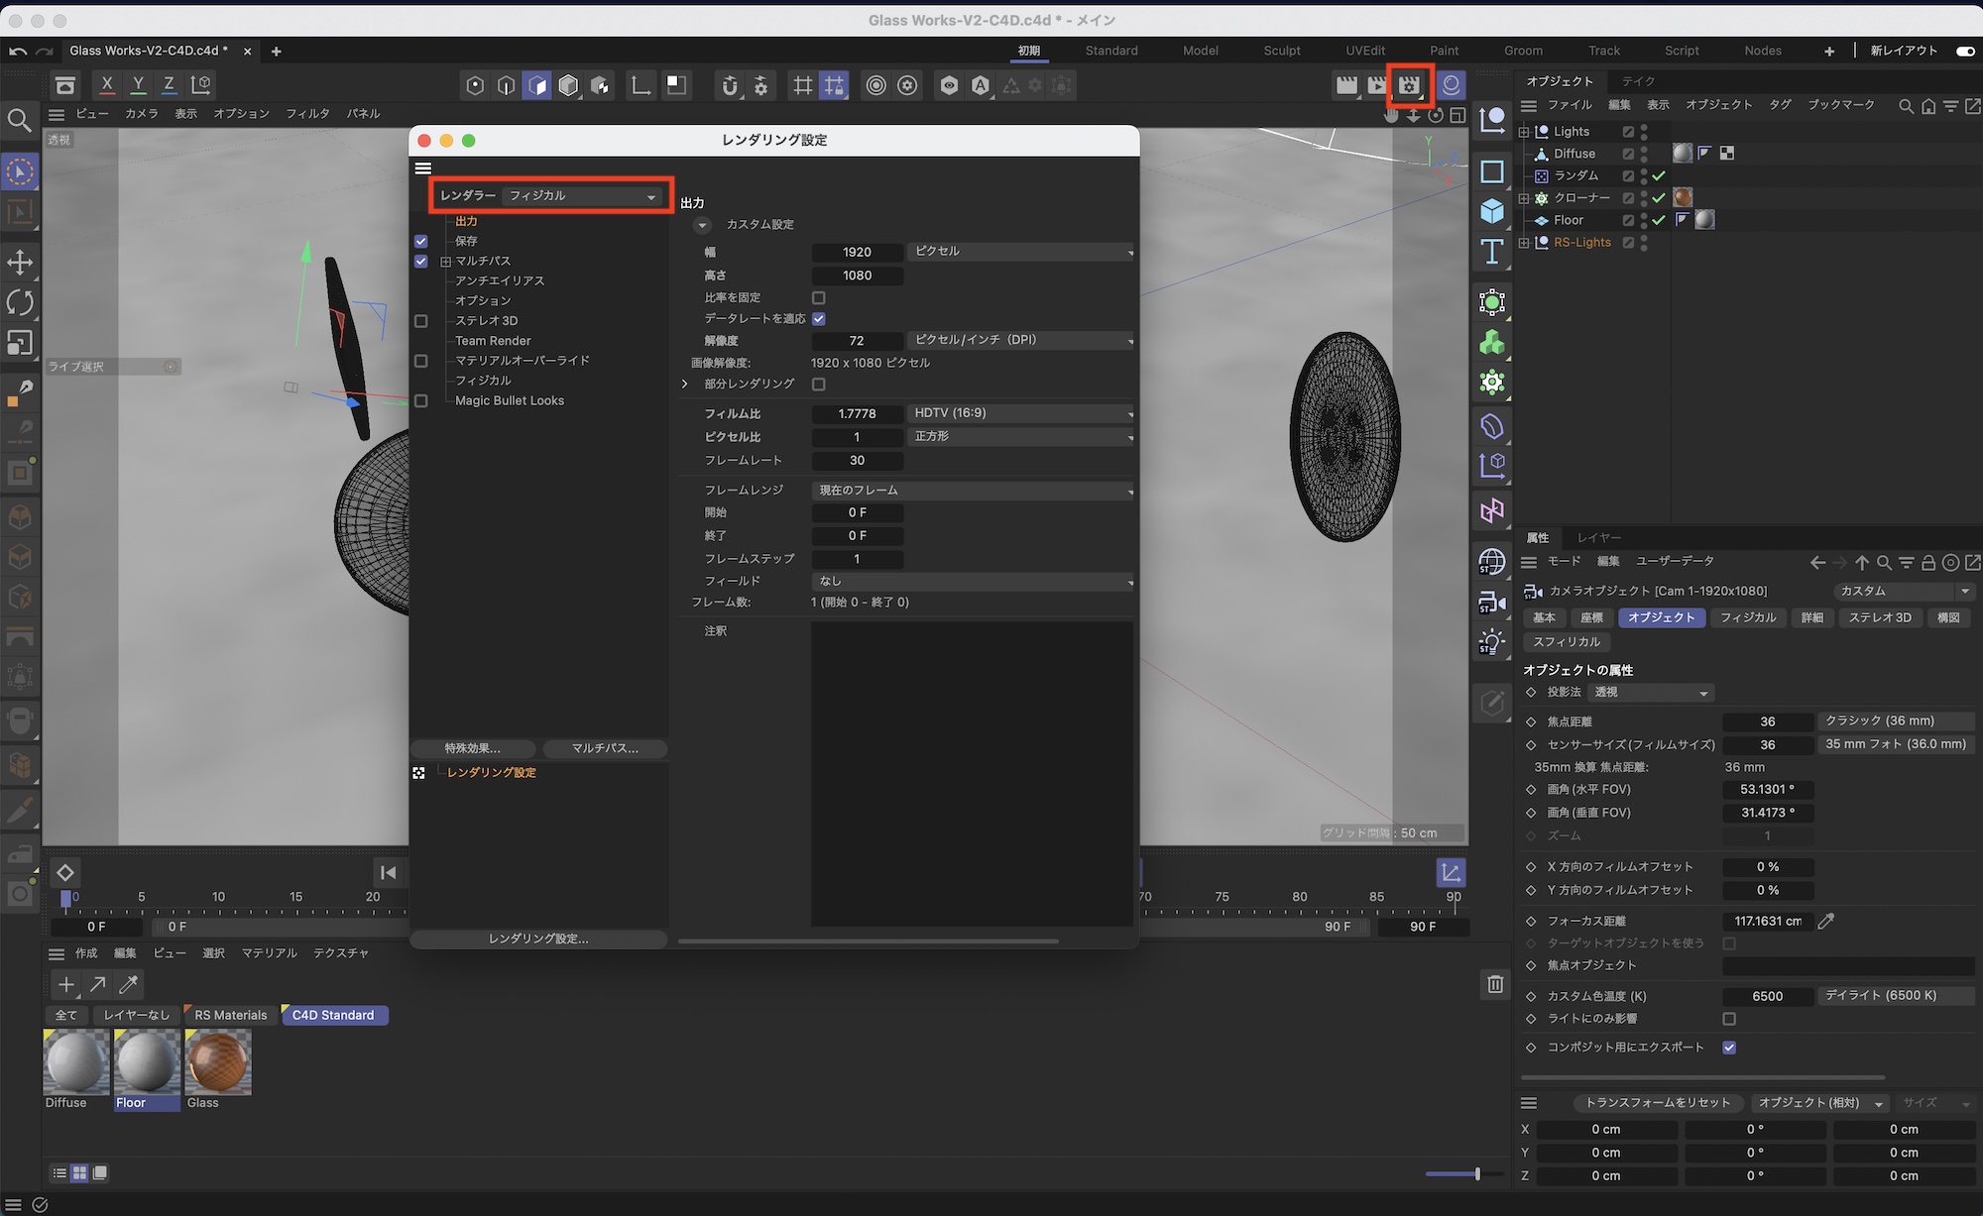Click the focus distance picker icon
Image resolution: width=1983 pixels, height=1216 pixels.
point(1826,922)
